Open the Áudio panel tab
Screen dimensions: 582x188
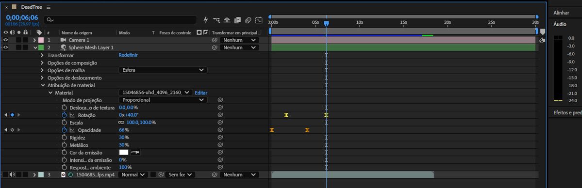(560, 24)
